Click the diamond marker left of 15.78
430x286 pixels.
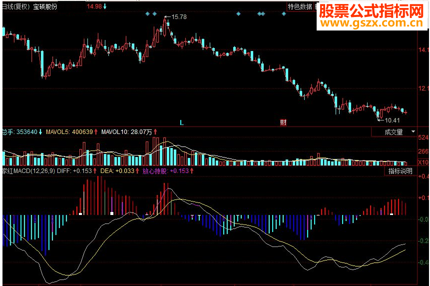coord(154,13)
